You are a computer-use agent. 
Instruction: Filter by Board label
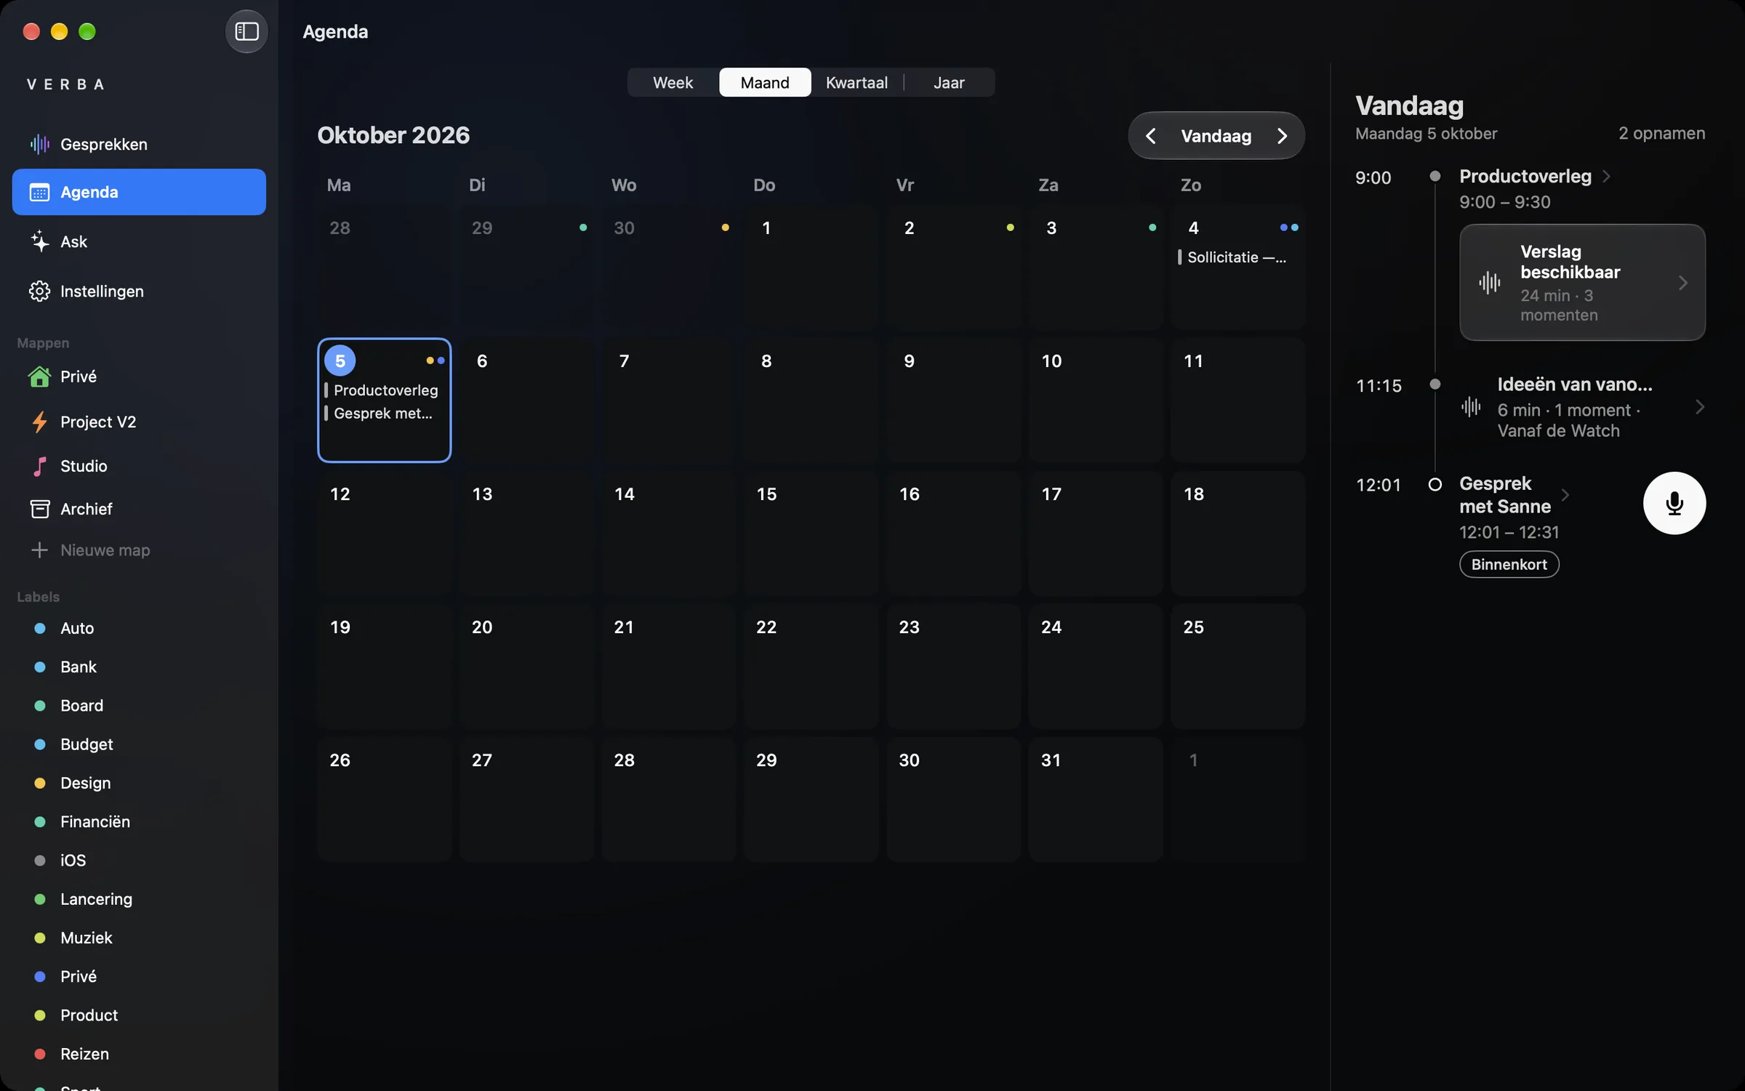click(139, 705)
